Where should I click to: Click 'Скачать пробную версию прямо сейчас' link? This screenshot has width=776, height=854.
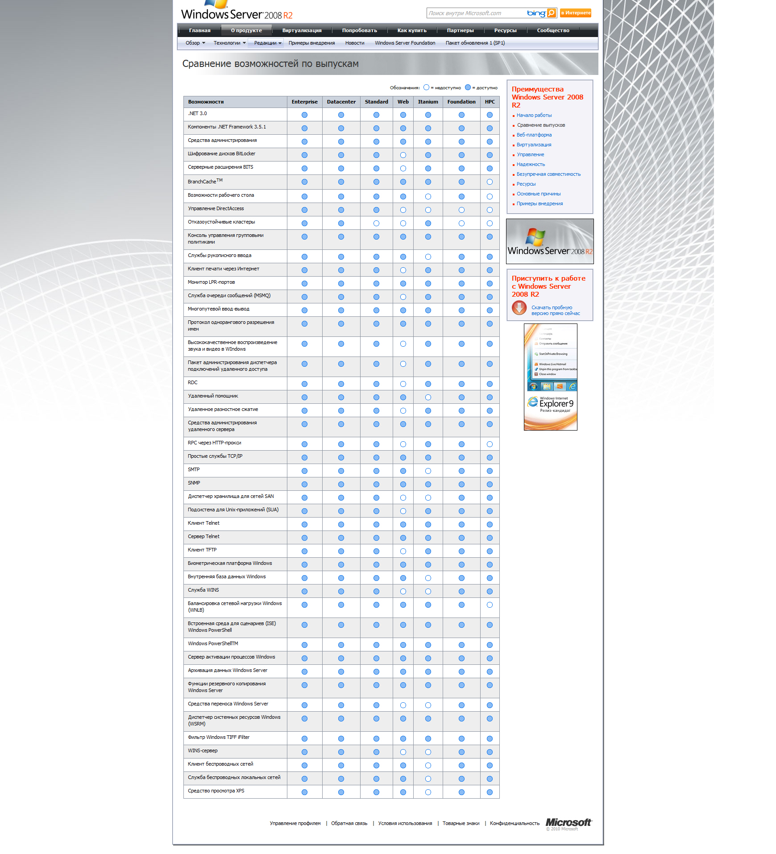click(556, 310)
